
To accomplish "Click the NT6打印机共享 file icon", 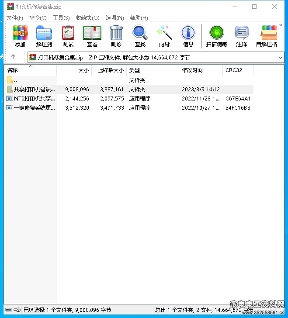I will coord(10,99).
